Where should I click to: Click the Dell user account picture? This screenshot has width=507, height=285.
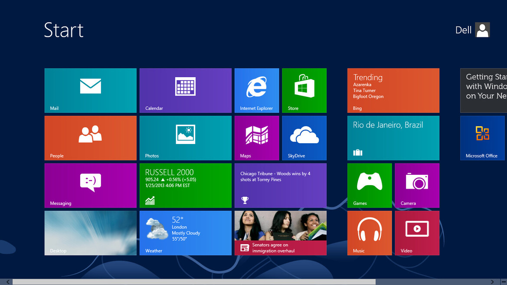click(482, 30)
